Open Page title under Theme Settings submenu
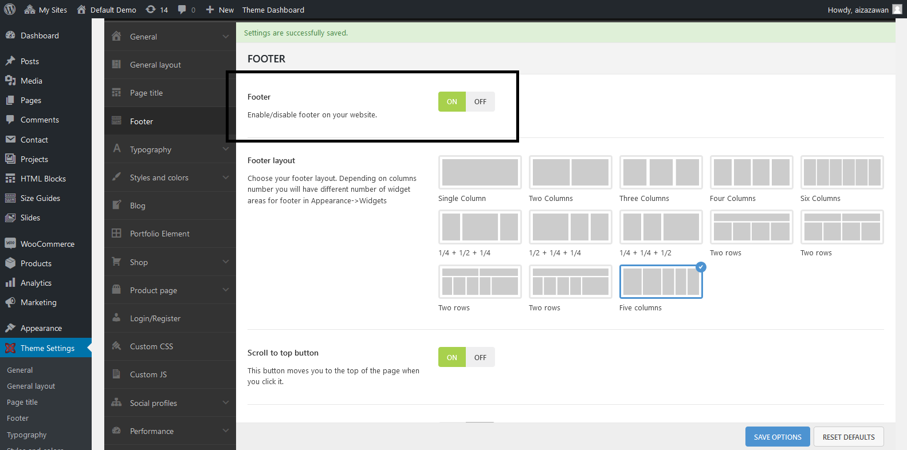Viewport: 907px width, 450px height. pyautogui.click(x=22, y=402)
